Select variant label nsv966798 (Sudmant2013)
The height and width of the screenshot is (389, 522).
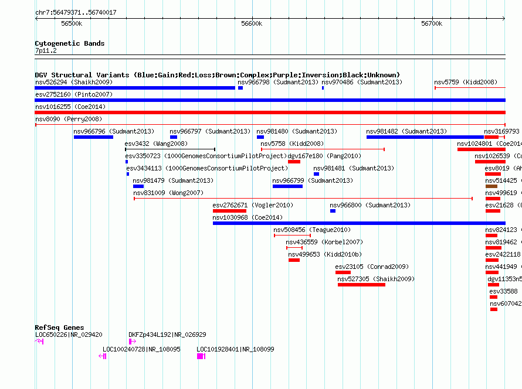[x=278, y=82]
